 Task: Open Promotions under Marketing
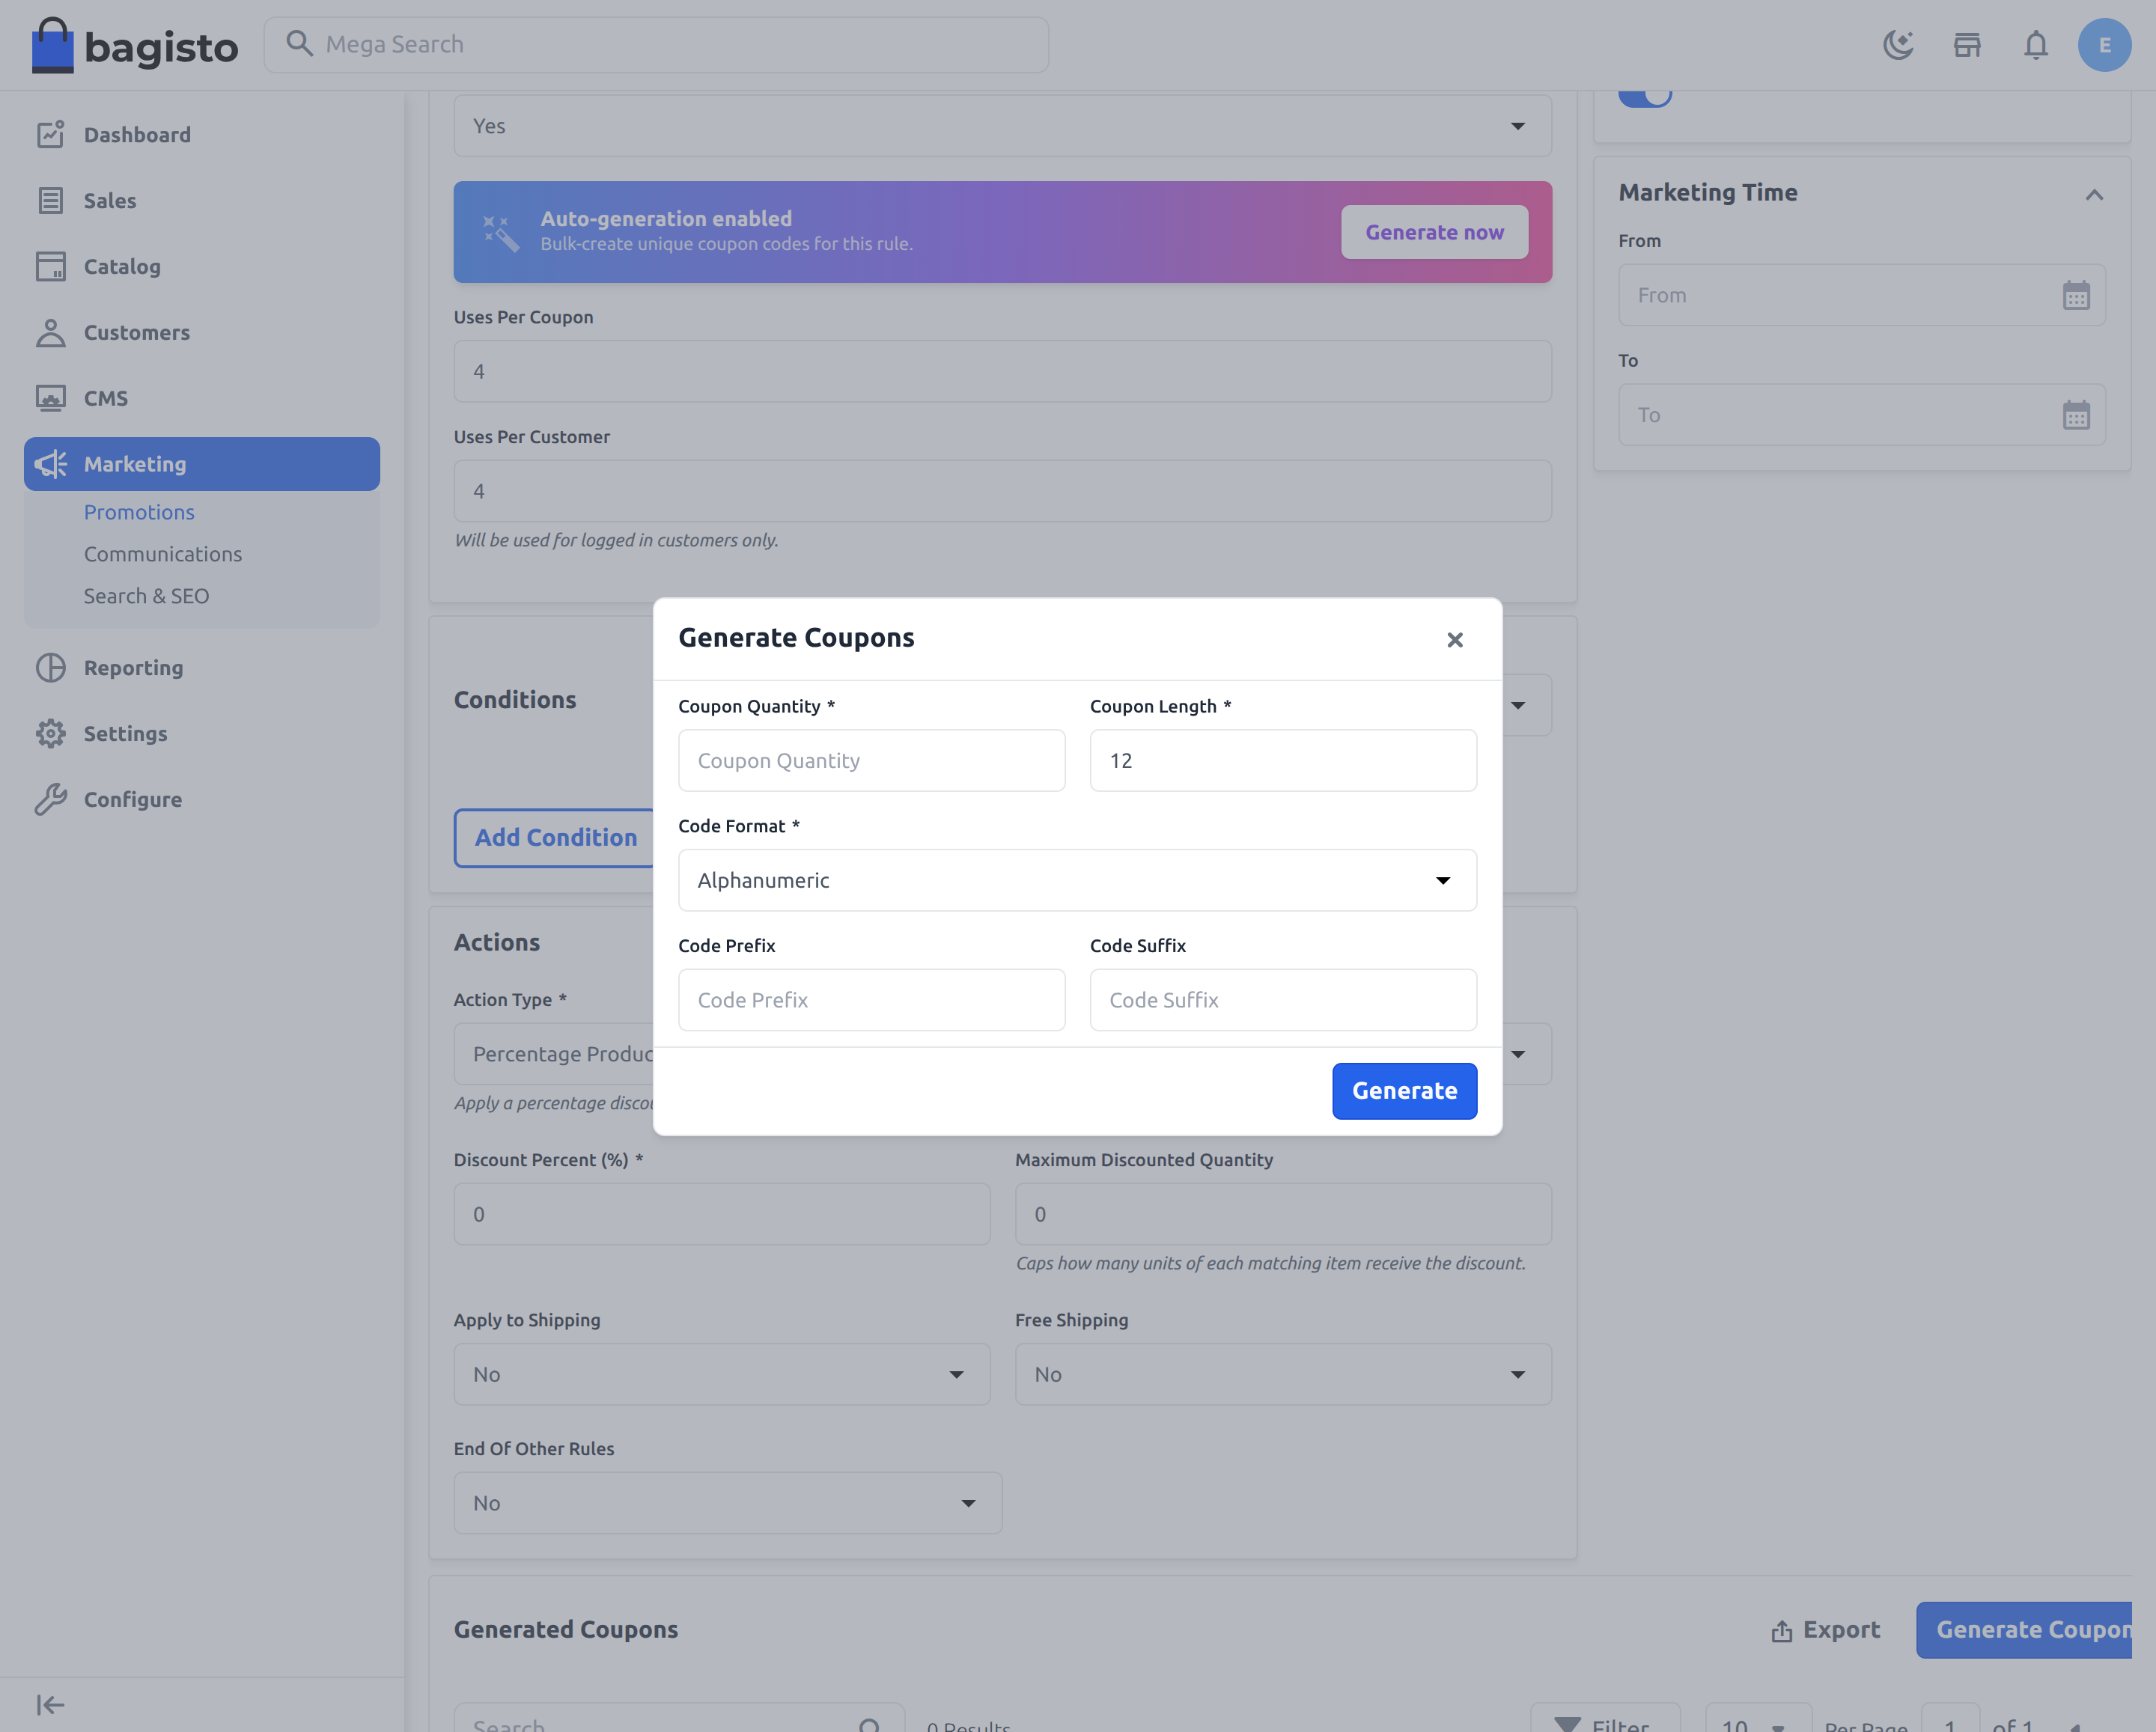click(139, 512)
